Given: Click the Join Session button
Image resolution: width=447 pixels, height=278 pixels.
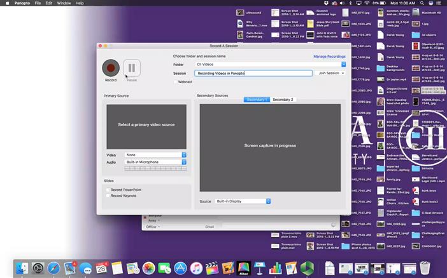Looking at the screenshot, I should pos(330,73).
